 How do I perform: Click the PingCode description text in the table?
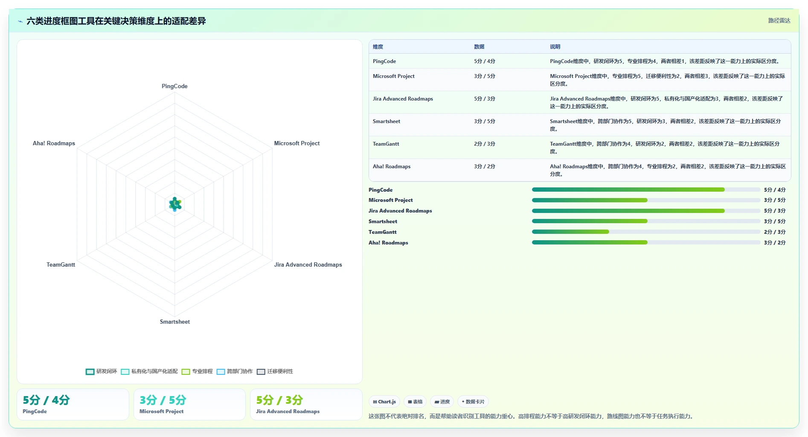click(x=666, y=61)
